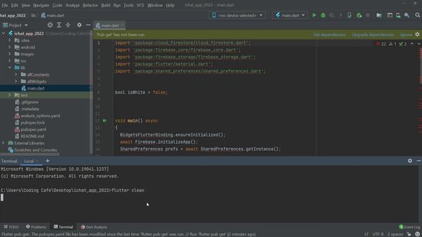Hide the Project tool window

88,25
